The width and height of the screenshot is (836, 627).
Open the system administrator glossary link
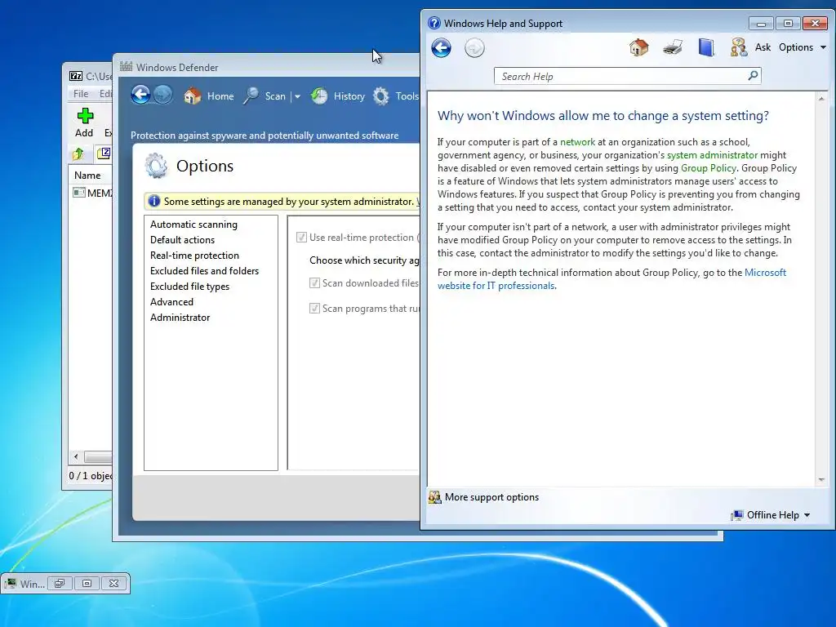[712, 155]
